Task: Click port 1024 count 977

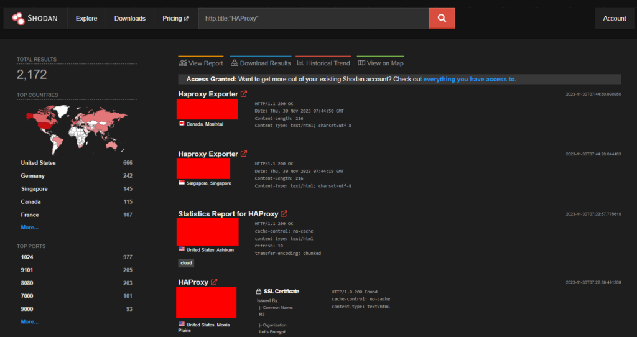Action: (x=128, y=257)
